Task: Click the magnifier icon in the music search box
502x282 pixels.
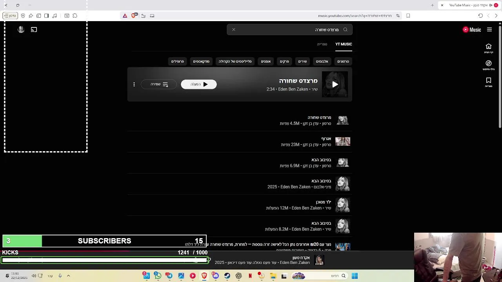Action: [346, 30]
